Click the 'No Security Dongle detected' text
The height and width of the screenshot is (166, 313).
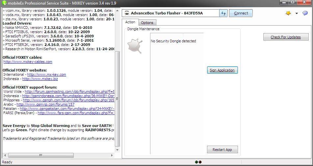tap(173, 41)
